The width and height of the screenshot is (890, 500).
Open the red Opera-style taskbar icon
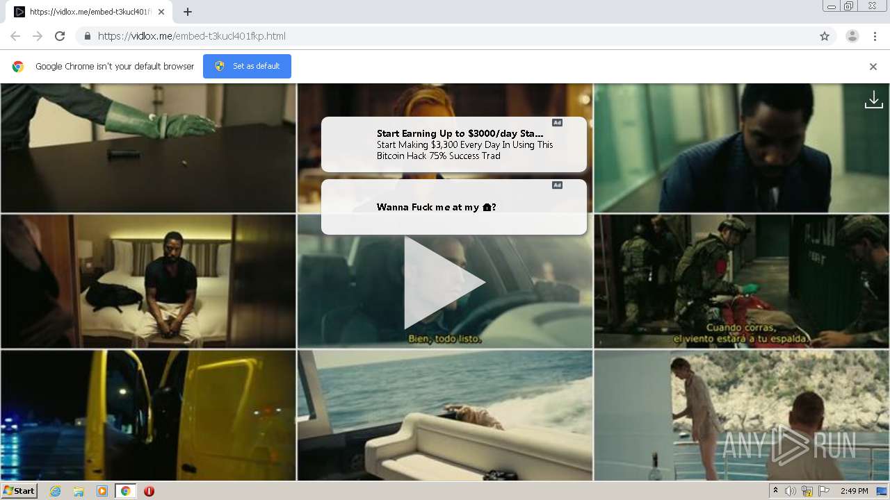click(x=149, y=491)
